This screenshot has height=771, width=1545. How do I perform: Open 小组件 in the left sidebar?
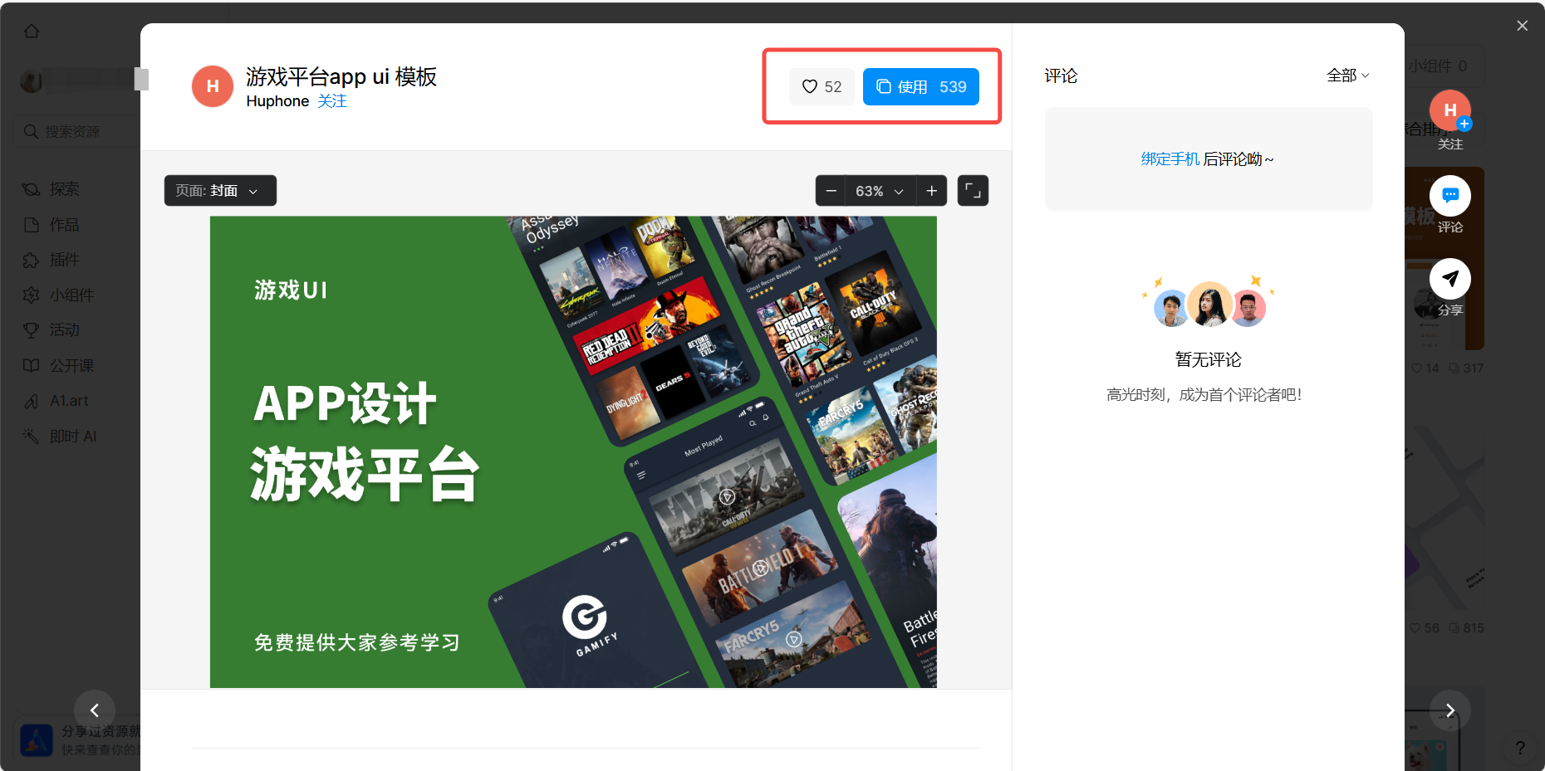[x=58, y=295]
